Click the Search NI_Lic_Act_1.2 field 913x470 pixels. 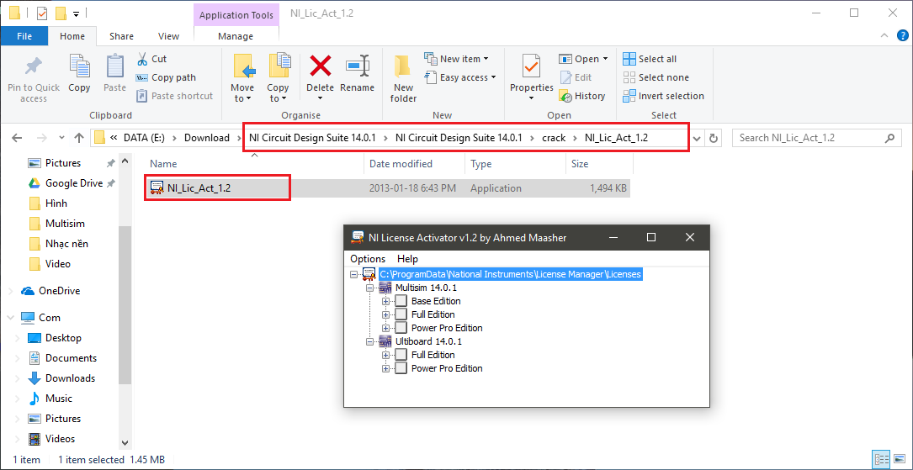tap(815, 138)
